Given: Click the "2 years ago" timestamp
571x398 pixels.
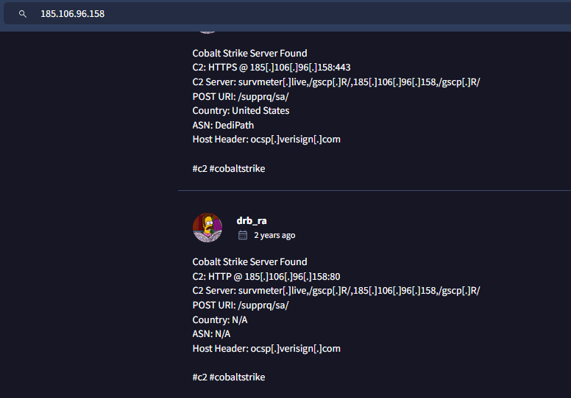Looking at the screenshot, I should pos(274,236).
